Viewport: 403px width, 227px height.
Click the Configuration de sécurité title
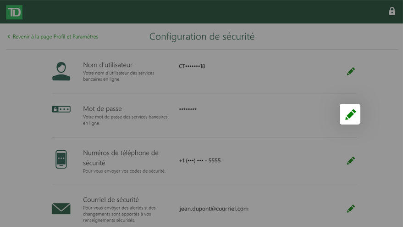pyautogui.click(x=202, y=37)
